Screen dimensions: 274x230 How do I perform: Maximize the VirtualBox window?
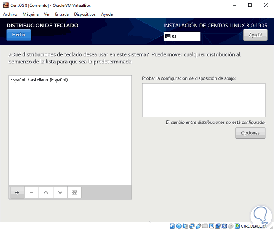click(x=250, y=5)
